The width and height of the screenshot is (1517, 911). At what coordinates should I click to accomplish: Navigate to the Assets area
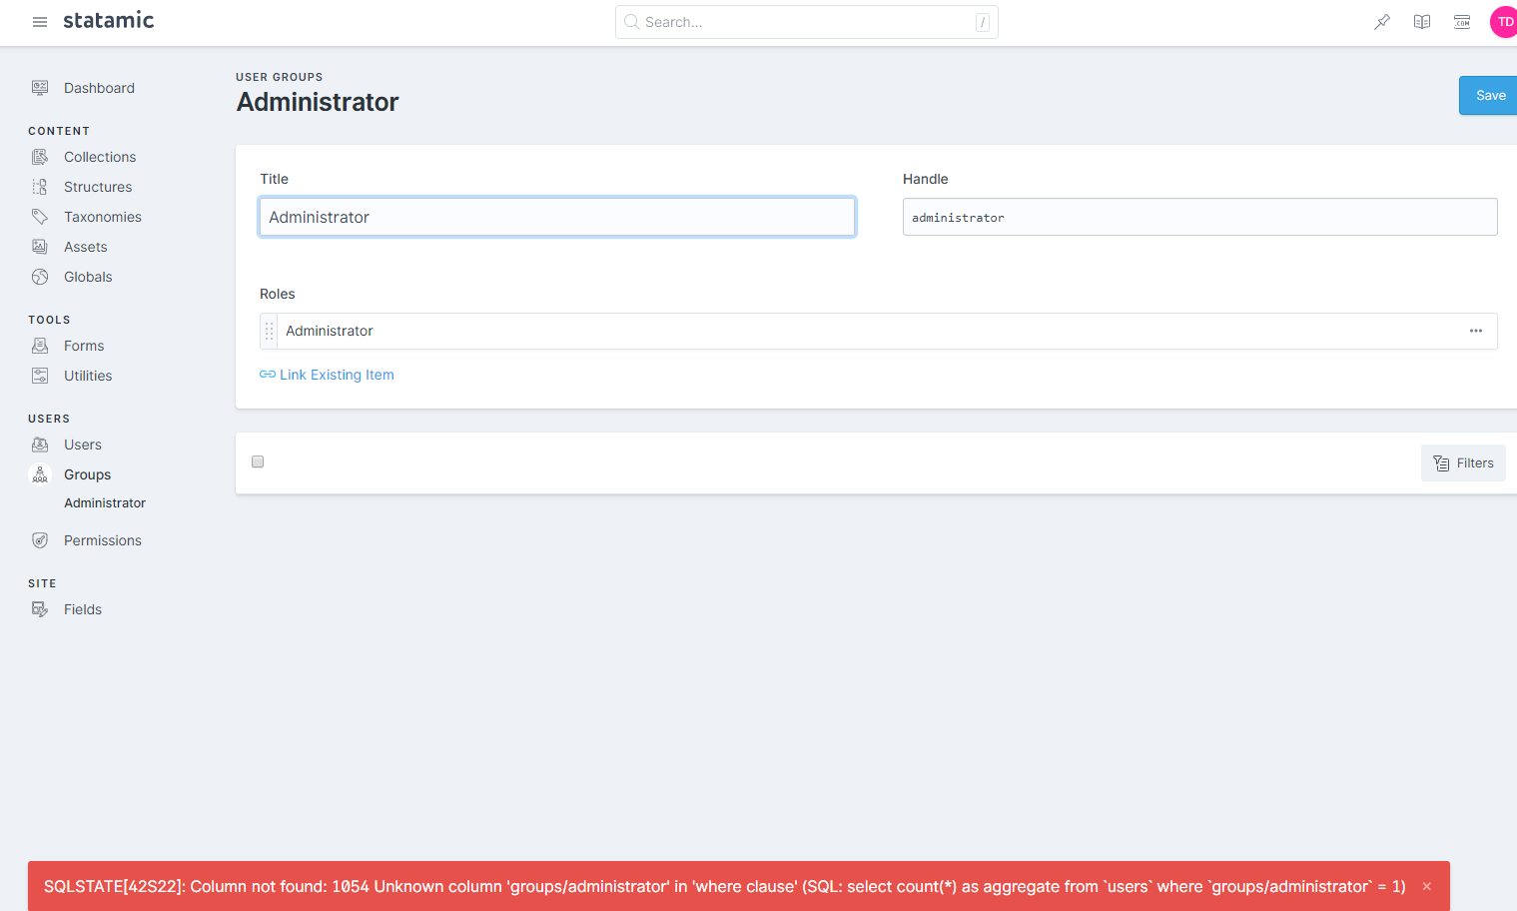(x=86, y=246)
